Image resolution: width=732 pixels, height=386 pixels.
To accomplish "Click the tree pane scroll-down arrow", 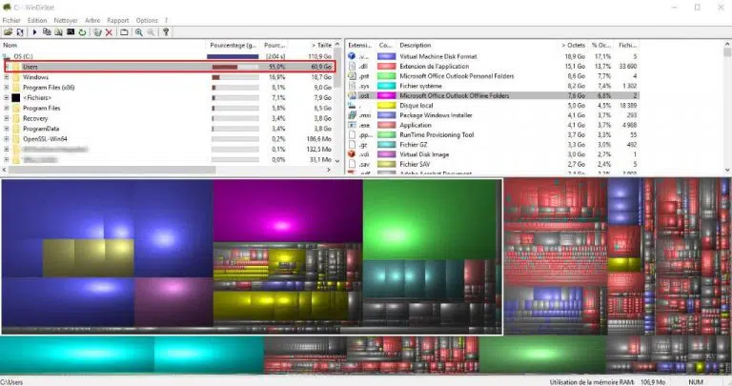I will pyautogui.click(x=337, y=161).
